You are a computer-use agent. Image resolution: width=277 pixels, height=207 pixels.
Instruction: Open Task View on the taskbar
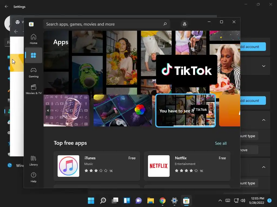click(115, 201)
